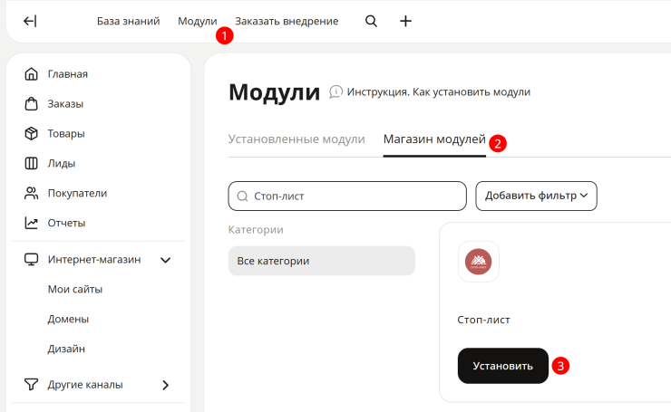
Task: Expand the Другие каналы chevron
Action: [166, 385]
